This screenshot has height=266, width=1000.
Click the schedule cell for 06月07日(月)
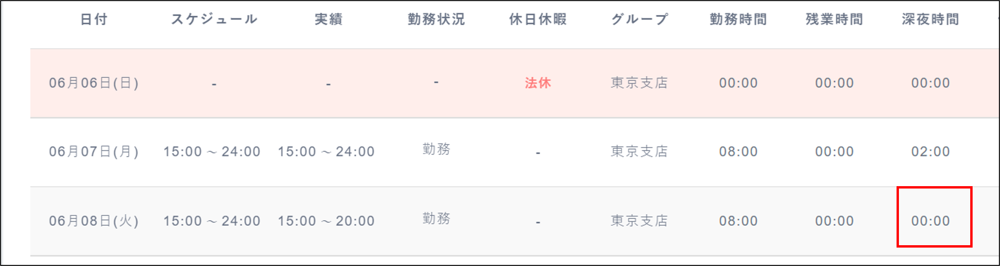[x=212, y=152]
